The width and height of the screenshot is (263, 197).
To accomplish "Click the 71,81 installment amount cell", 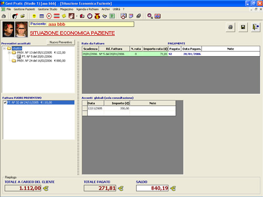I will (x=155, y=54).
